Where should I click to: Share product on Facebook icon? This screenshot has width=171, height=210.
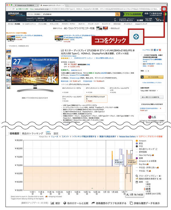[155, 50]
